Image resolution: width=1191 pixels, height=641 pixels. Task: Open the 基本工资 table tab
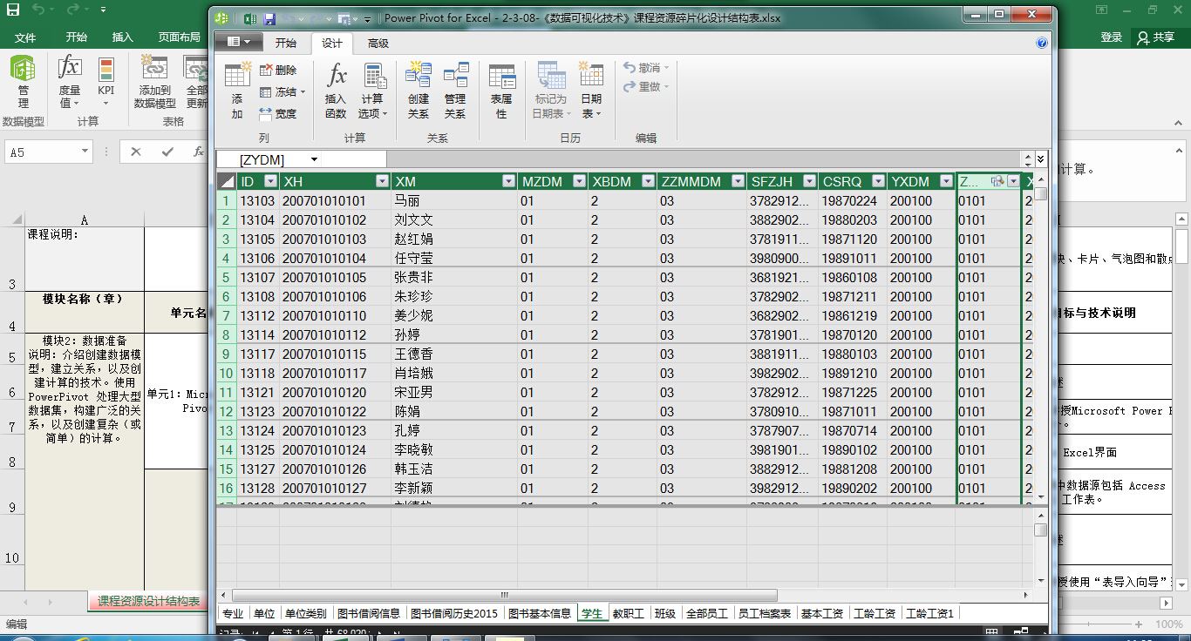822,613
